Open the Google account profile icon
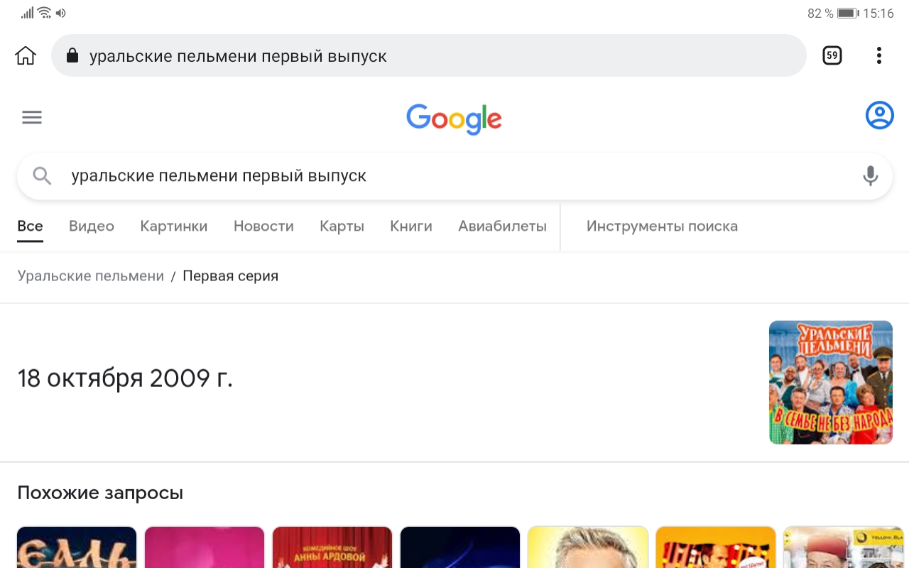The width and height of the screenshot is (909, 568). coord(879,115)
